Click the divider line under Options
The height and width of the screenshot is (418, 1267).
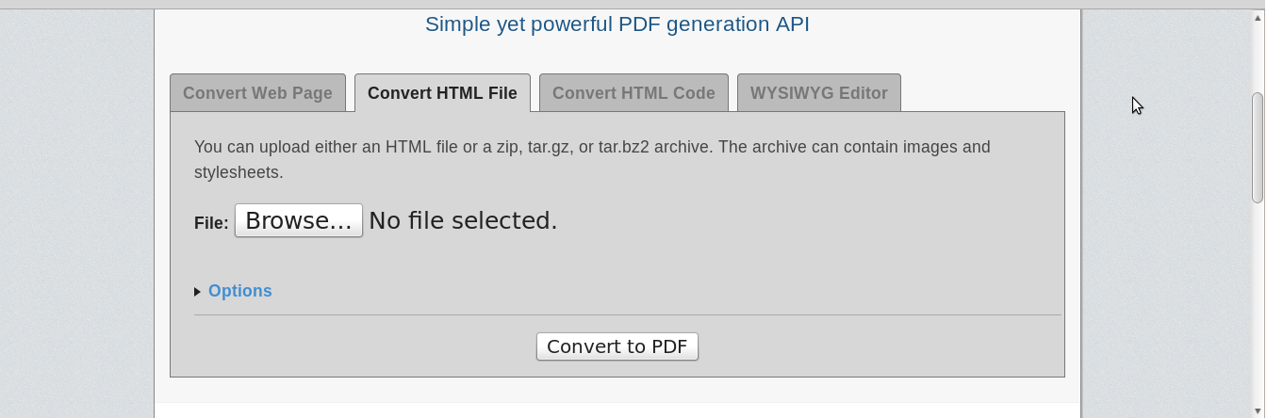point(628,314)
